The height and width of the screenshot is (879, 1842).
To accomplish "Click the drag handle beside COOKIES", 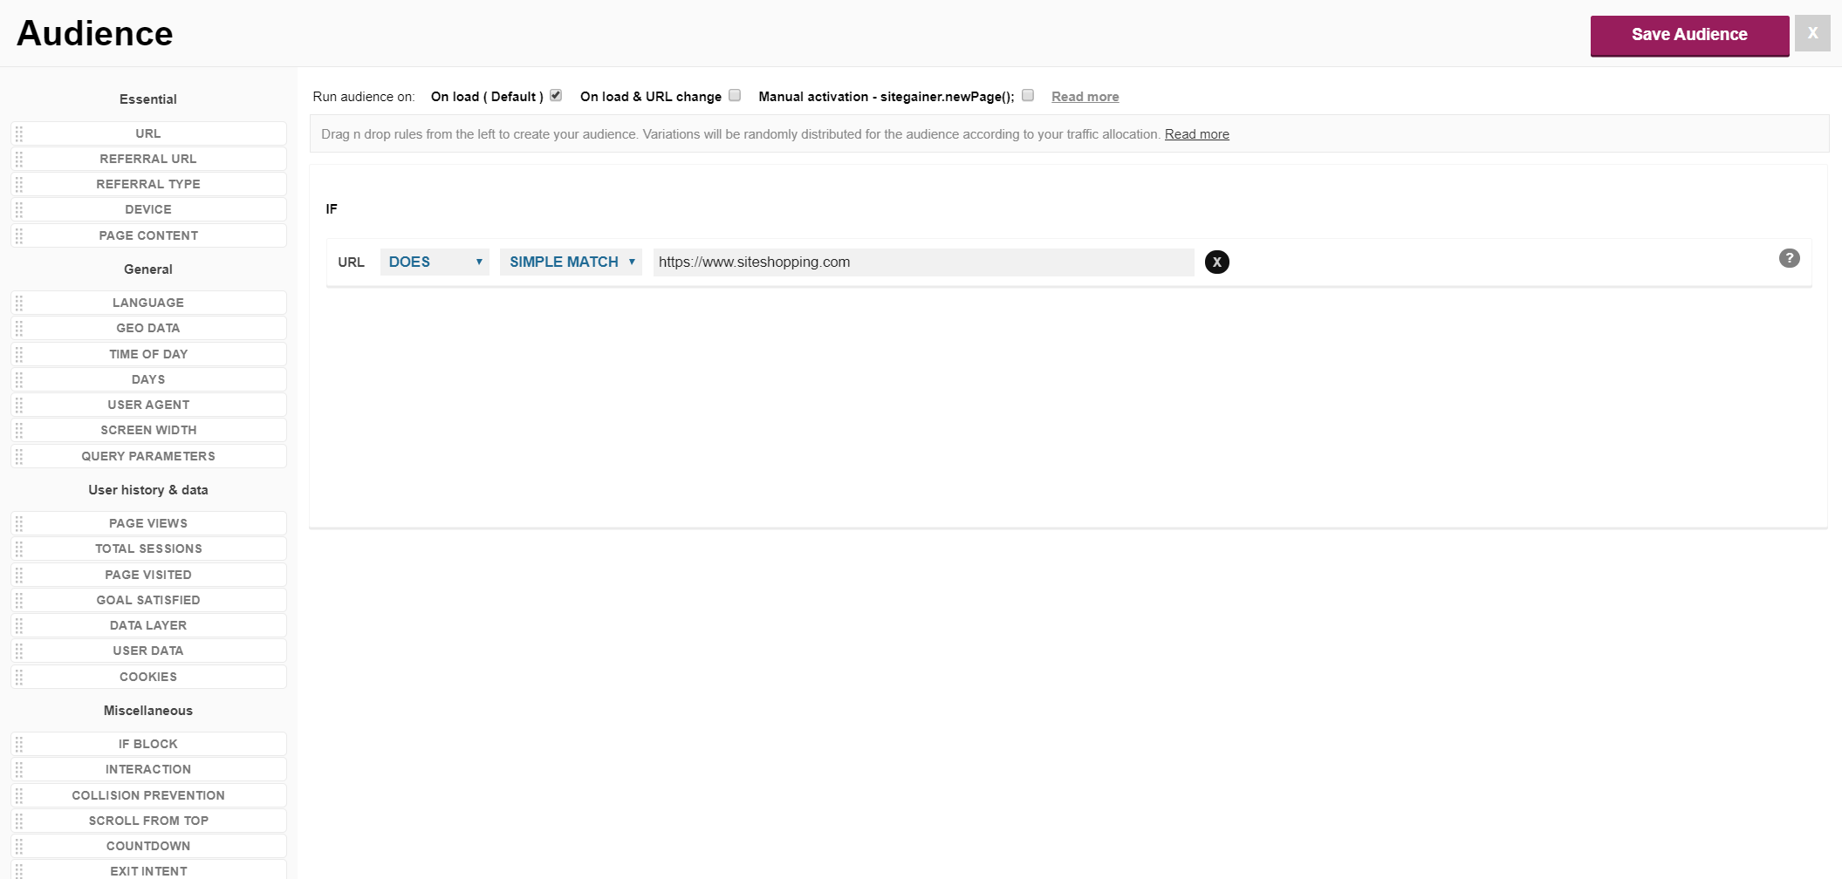I will tap(19, 677).
